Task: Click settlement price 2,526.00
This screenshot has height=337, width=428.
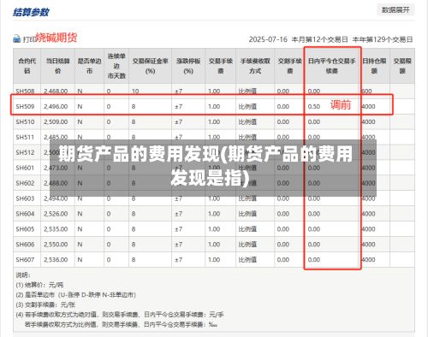Action: pyautogui.click(x=56, y=214)
